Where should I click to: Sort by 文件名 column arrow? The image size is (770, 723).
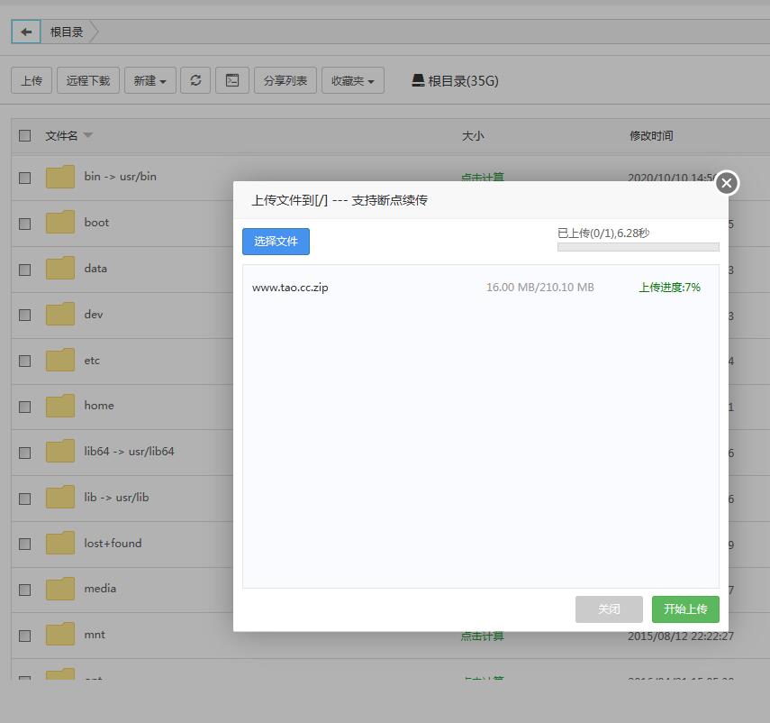point(88,135)
